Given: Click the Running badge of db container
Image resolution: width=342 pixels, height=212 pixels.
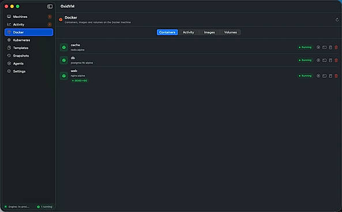Looking at the screenshot, I should click(x=305, y=60).
